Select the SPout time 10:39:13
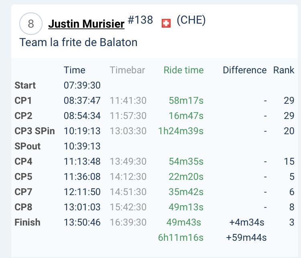The image size is (301, 258). (x=82, y=146)
